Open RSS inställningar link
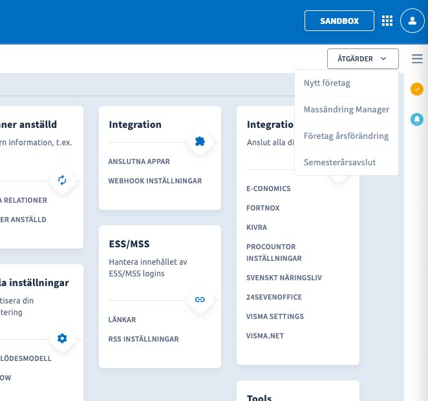The image size is (428, 401). (x=144, y=339)
